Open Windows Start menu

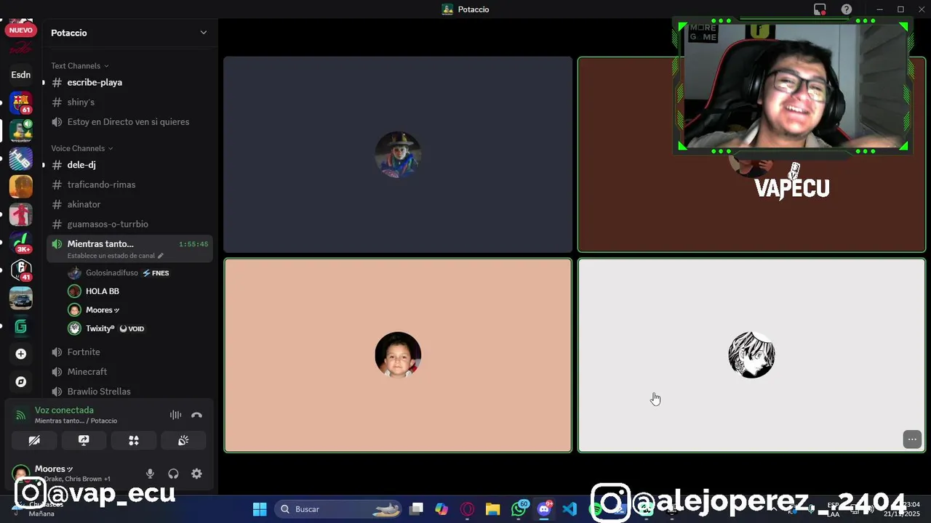[x=260, y=509]
